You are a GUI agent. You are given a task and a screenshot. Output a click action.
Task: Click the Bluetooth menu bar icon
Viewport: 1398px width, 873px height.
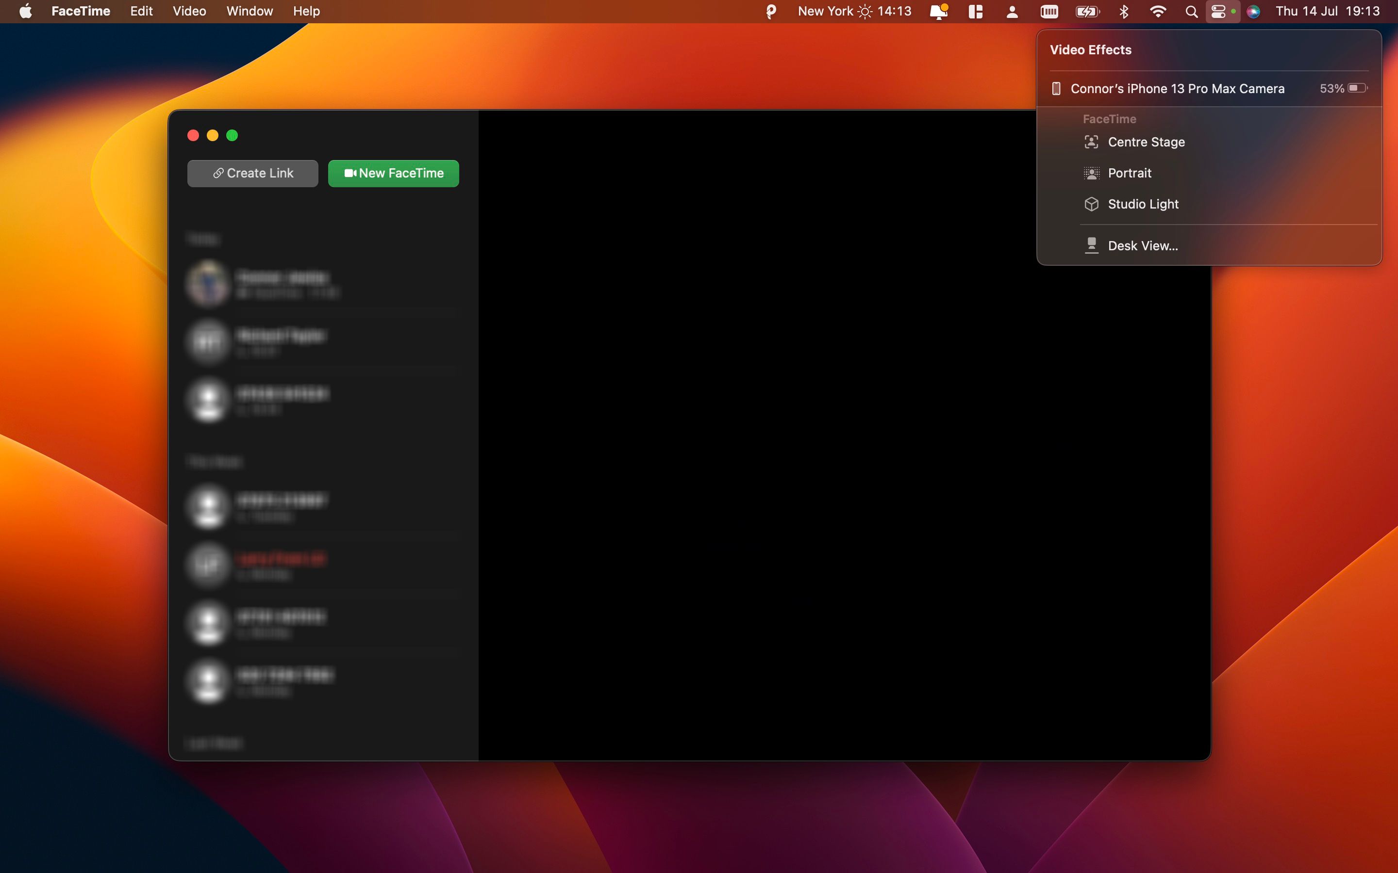[1124, 11]
